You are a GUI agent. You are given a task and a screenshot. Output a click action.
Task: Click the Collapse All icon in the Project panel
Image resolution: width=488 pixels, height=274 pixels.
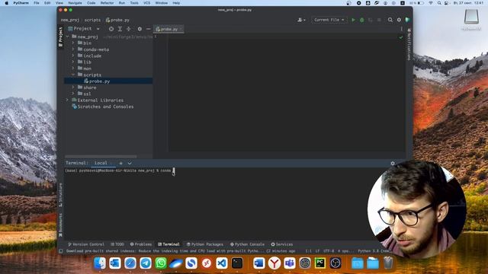(129, 29)
